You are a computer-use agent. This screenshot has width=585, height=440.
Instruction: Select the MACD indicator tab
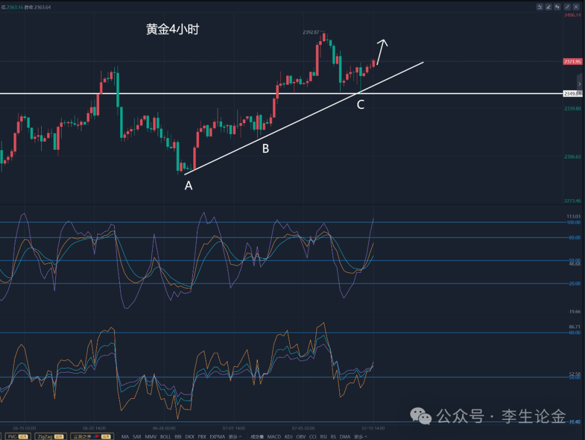pyautogui.click(x=274, y=436)
